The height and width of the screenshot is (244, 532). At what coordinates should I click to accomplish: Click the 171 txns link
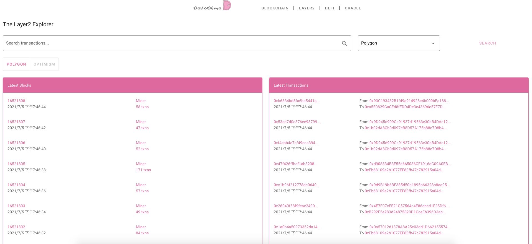(x=143, y=170)
